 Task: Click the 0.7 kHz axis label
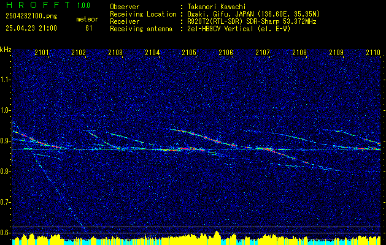[x=6, y=202]
